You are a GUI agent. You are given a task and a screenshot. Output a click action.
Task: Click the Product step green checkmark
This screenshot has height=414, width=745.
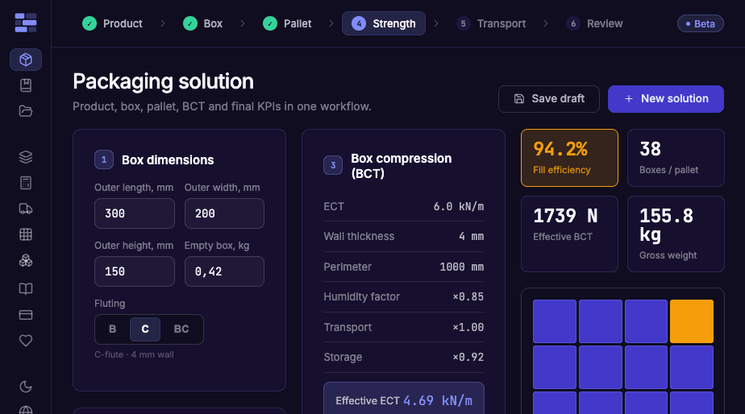[89, 23]
